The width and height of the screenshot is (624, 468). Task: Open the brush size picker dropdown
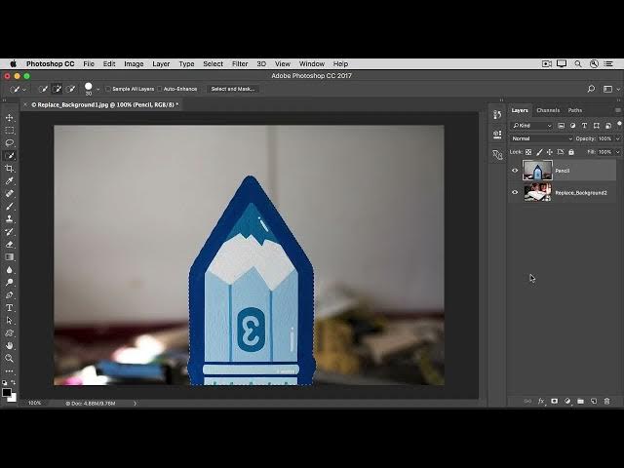(x=97, y=89)
